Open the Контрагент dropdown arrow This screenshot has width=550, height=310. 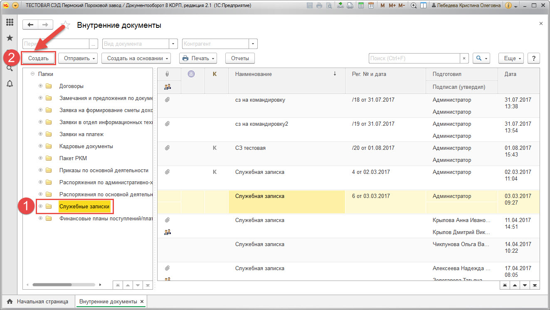click(253, 44)
